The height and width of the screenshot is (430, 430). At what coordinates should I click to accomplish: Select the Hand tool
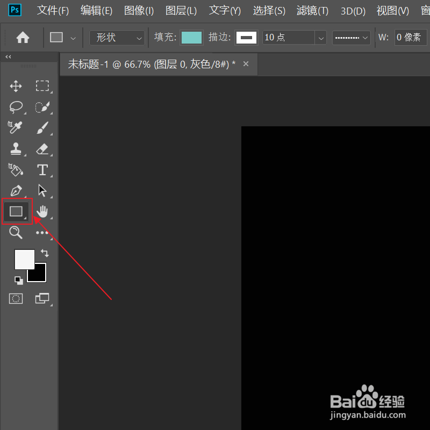point(42,211)
